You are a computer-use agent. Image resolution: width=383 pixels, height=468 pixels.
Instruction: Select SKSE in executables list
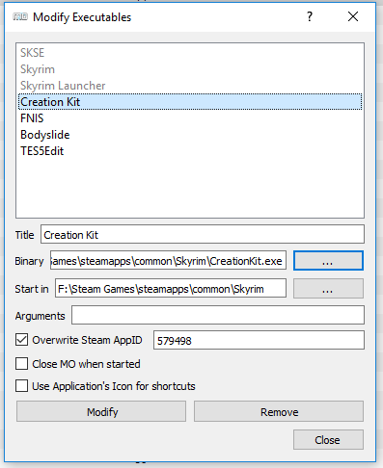pos(190,53)
